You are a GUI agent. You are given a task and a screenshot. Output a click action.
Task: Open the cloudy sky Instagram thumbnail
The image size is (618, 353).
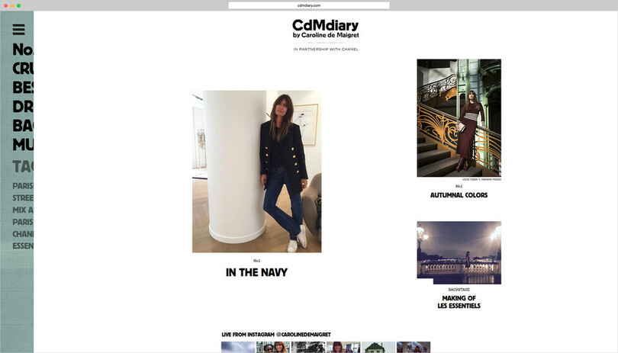pyautogui.click(x=238, y=347)
